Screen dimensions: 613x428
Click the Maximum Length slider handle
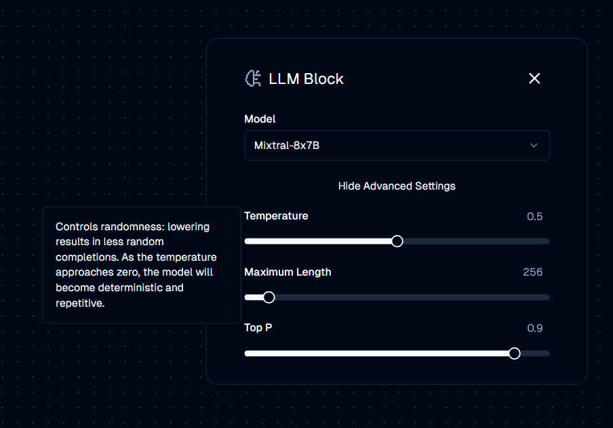(x=269, y=297)
